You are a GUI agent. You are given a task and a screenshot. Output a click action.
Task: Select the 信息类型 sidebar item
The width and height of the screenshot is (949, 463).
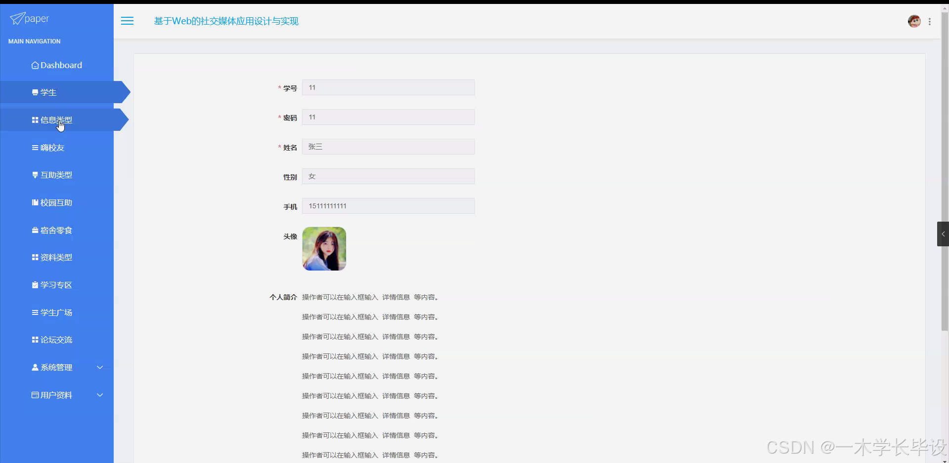tap(56, 119)
